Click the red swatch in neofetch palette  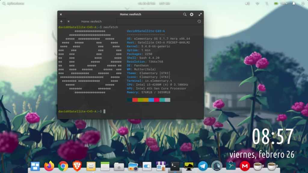tap(135, 100)
